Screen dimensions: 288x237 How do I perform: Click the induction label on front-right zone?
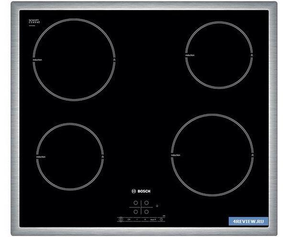click(176, 155)
